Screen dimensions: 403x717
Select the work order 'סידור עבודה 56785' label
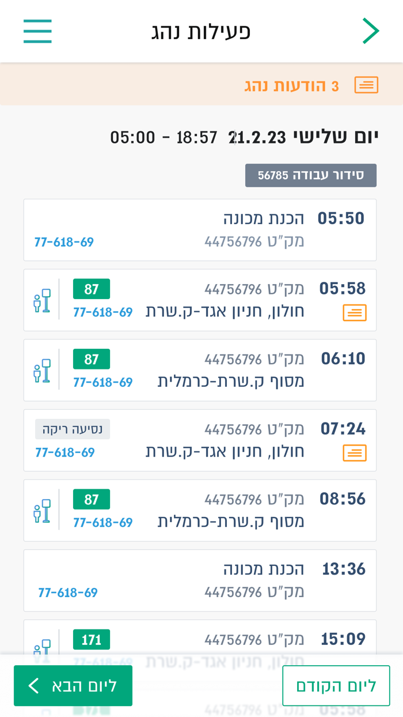coord(311,175)
